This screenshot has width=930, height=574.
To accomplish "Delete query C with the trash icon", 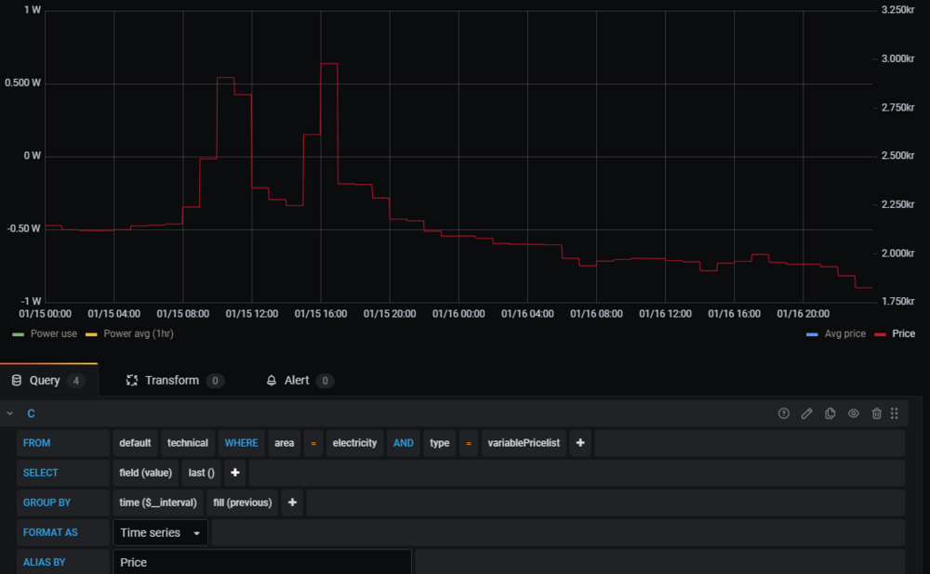I will click(876, 413).
